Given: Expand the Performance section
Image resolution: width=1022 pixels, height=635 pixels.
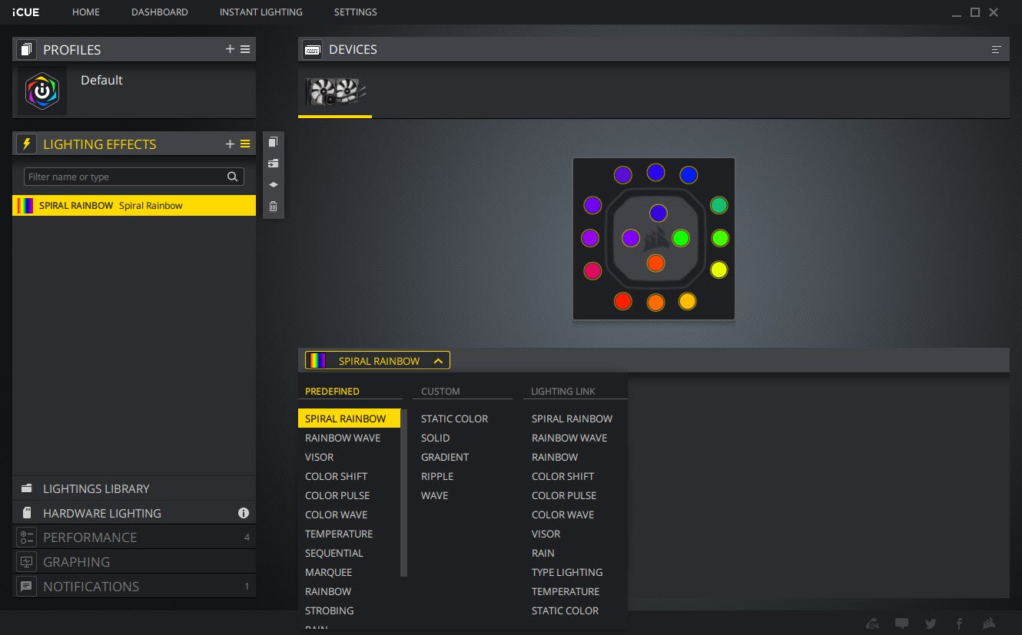Looking at the screenshot, I should tap(134, 537).
